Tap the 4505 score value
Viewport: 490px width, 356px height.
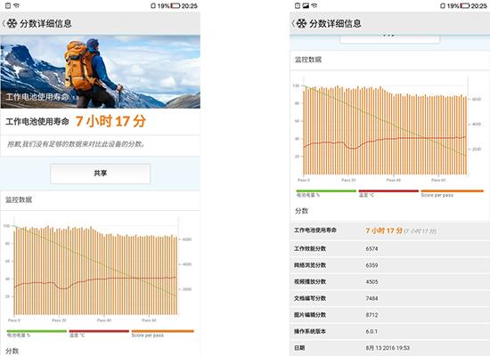pyautogui.click(x=372, y=281)
